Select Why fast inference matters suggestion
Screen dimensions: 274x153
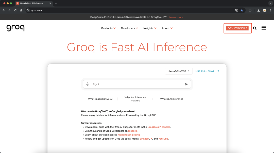coord(135,99)
